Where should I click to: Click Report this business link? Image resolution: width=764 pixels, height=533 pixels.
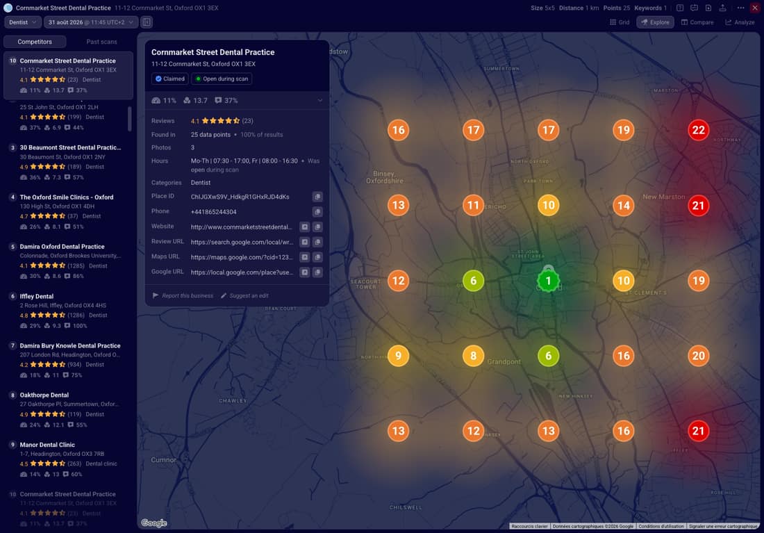183,295
